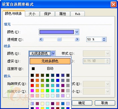The height and width of the screenshot is (109, 118).
Task: Select the lavender light purple swatch
Action: (x=63, y=96)
